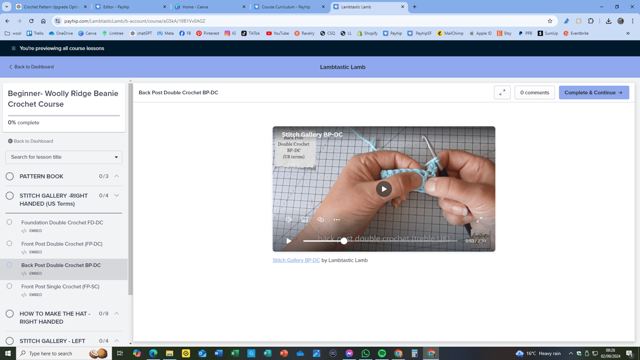Click the site information icon in the address bar
Image resolution: width=640 pixels, height=360 pixels.
click(58, 21)
